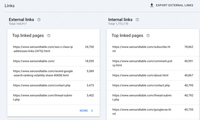
Task: Click the 24,700 link count value
Action: 89,47
